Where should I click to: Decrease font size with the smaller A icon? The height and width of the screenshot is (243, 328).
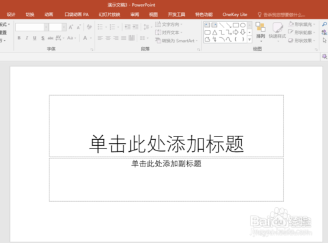click(79, 27)
